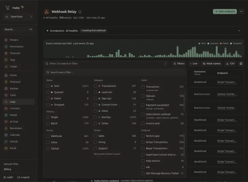Click the Tasks checklist icon

(x=6, y=95)
